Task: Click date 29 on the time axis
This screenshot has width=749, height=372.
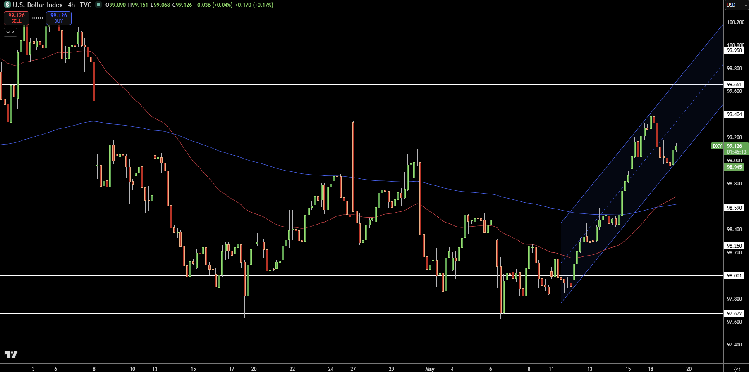Action: (x=391, y=369)
